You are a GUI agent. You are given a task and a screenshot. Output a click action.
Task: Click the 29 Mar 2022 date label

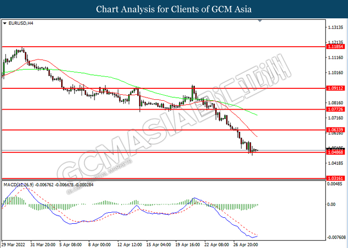point(13,245)
